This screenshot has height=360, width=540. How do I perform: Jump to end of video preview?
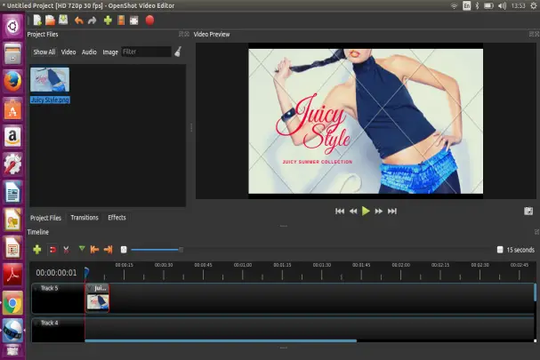tap(392, 211)
